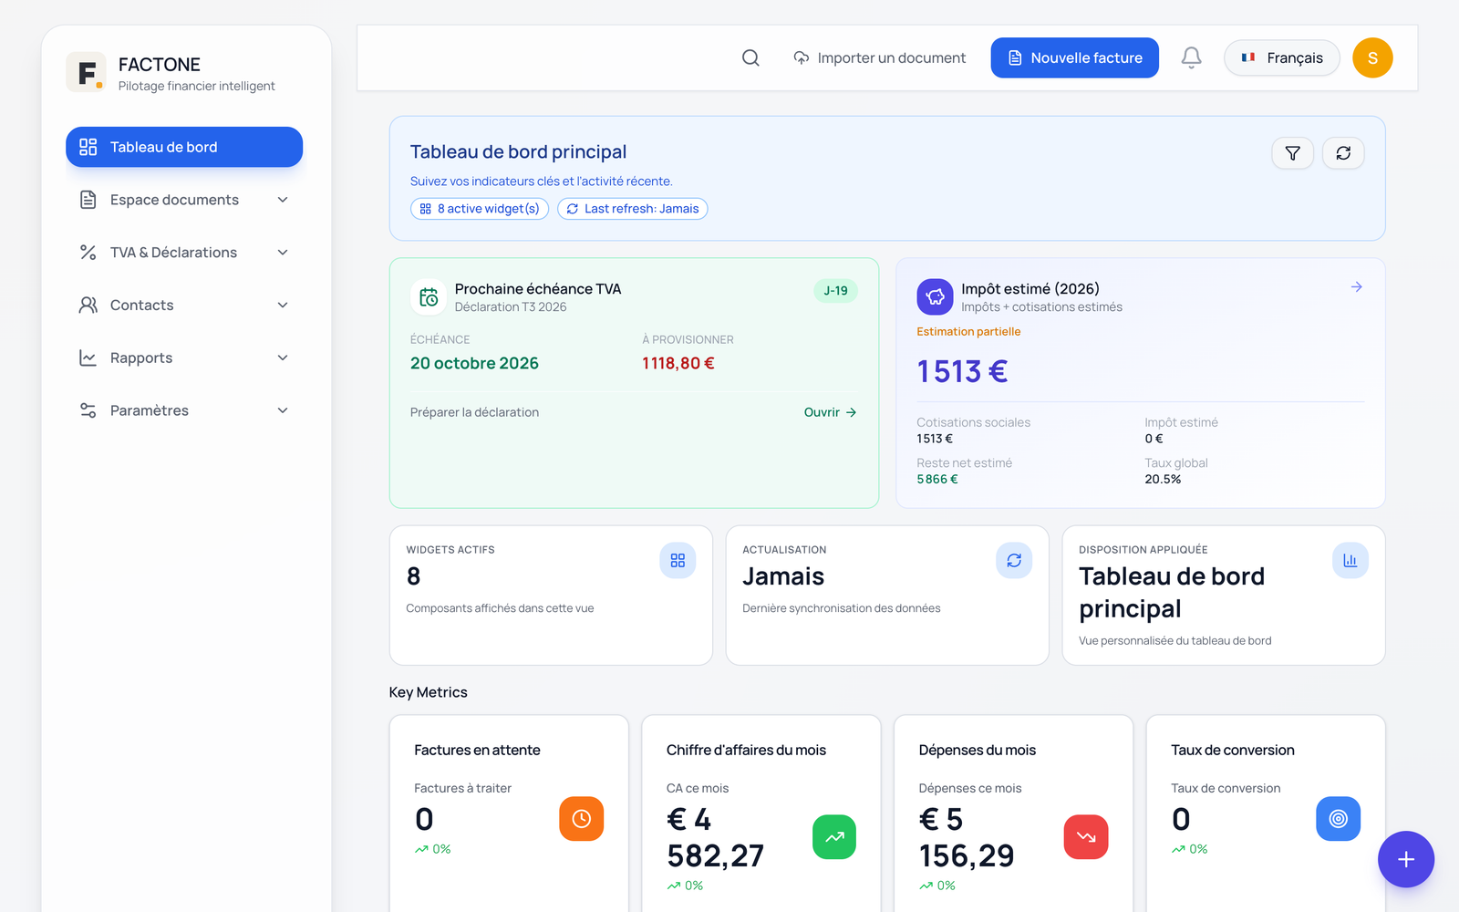Screen dimensions: 1459x912
Task: Click the bar chart icon in Disposition appliquée card
Action: (x=1350, y=560)
